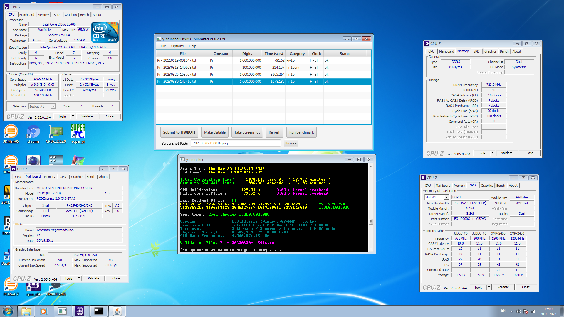Open the Slot #1 memory slot dropdown
Image resolution: width=564 pixels, height=317 pixels.
[x=446, y=197]
